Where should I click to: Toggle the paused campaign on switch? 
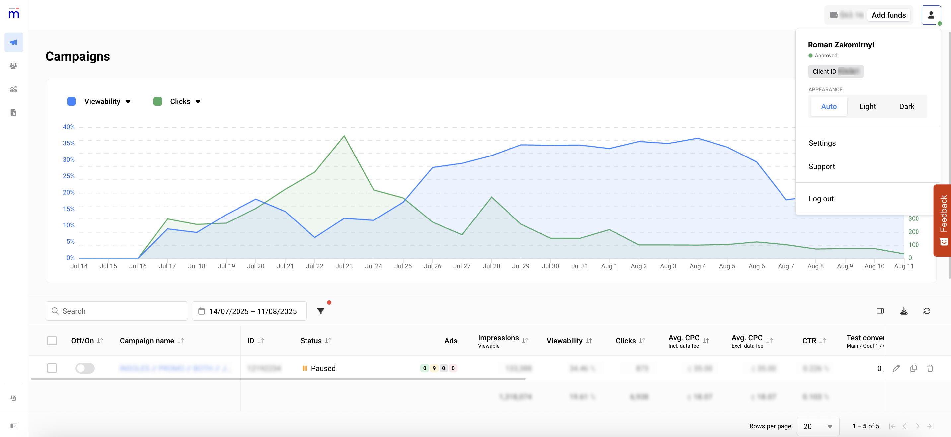coord(85,368)
